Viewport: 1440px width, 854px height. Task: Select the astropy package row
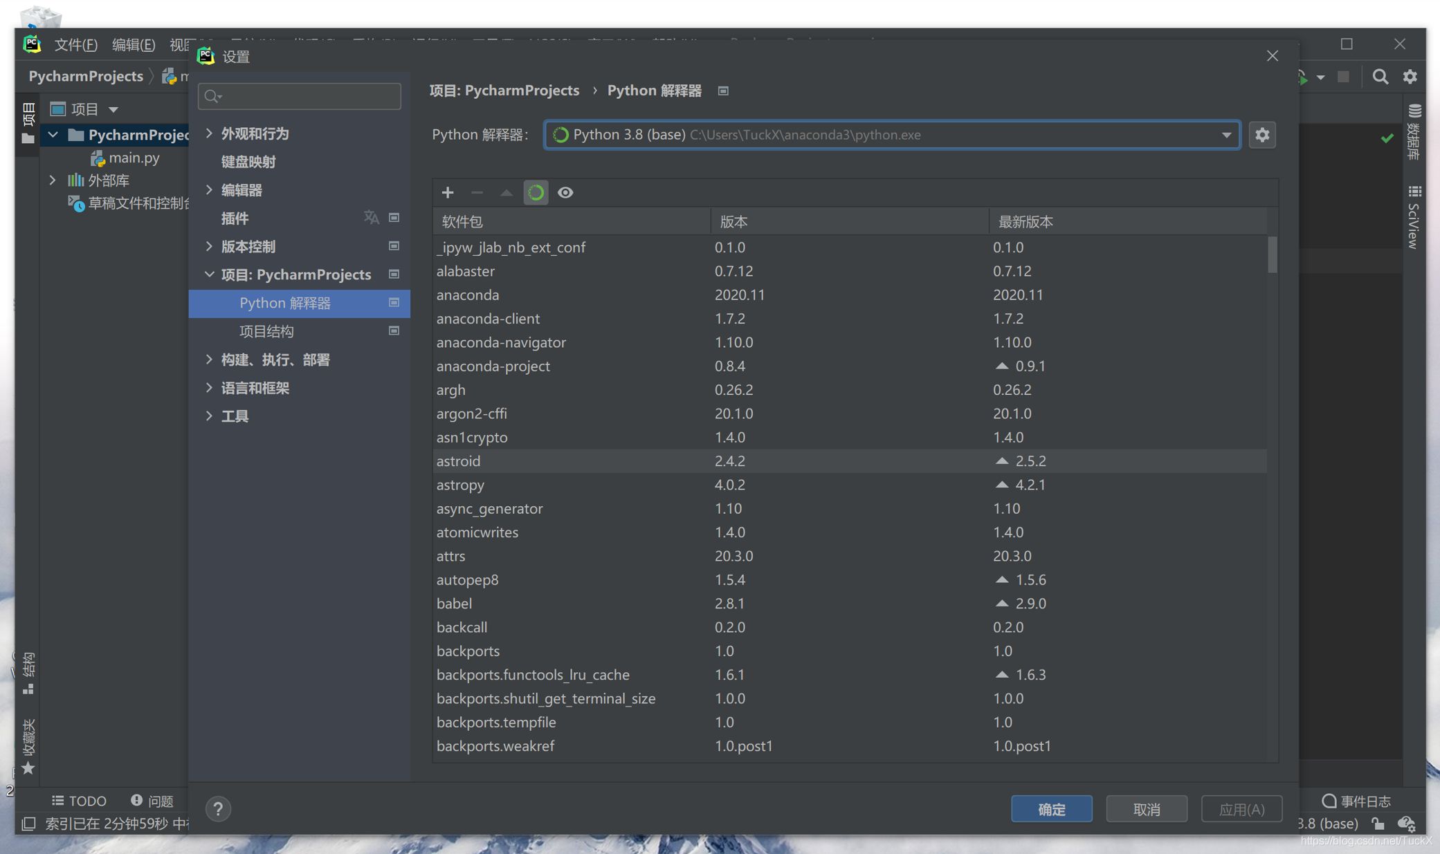point(850,485)
